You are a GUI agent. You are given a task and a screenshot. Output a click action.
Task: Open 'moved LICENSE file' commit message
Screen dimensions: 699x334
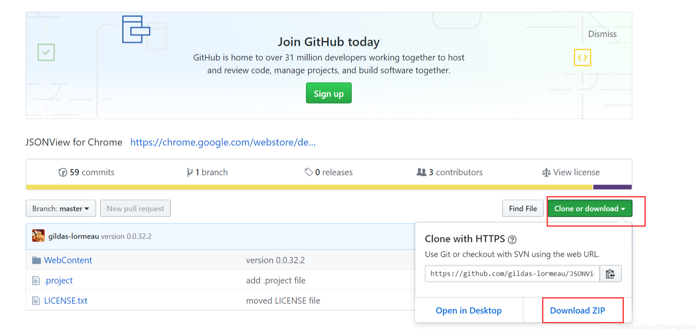(283, 301)
